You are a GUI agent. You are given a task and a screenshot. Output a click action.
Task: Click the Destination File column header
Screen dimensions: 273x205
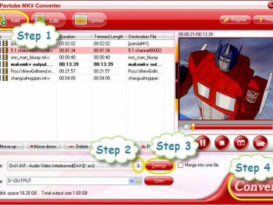145,36
